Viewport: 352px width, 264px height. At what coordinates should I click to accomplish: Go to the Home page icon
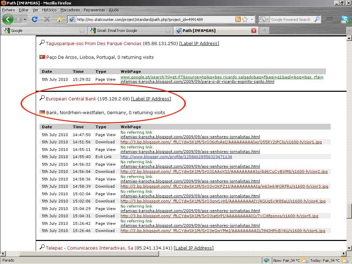tap(59, 20)
